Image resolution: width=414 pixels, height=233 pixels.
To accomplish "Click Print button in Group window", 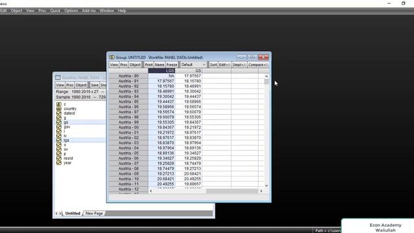I will pos(149,65).
